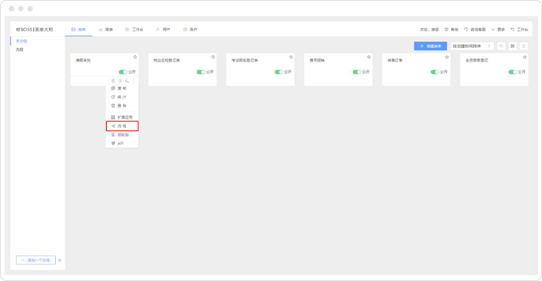Click the info icon beside 添加一个分组
The width and height of the screenshot is (542, 281).
(x=60, y=260)
